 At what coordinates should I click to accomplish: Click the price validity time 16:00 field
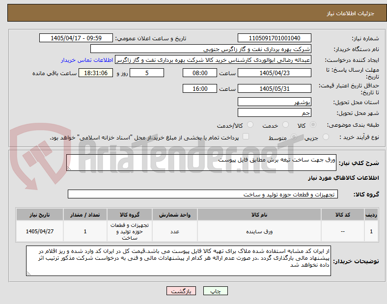click(200, 88)
